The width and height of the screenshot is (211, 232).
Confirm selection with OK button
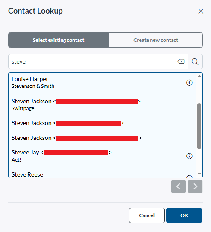pyautogui.click(x=184, y=215)
